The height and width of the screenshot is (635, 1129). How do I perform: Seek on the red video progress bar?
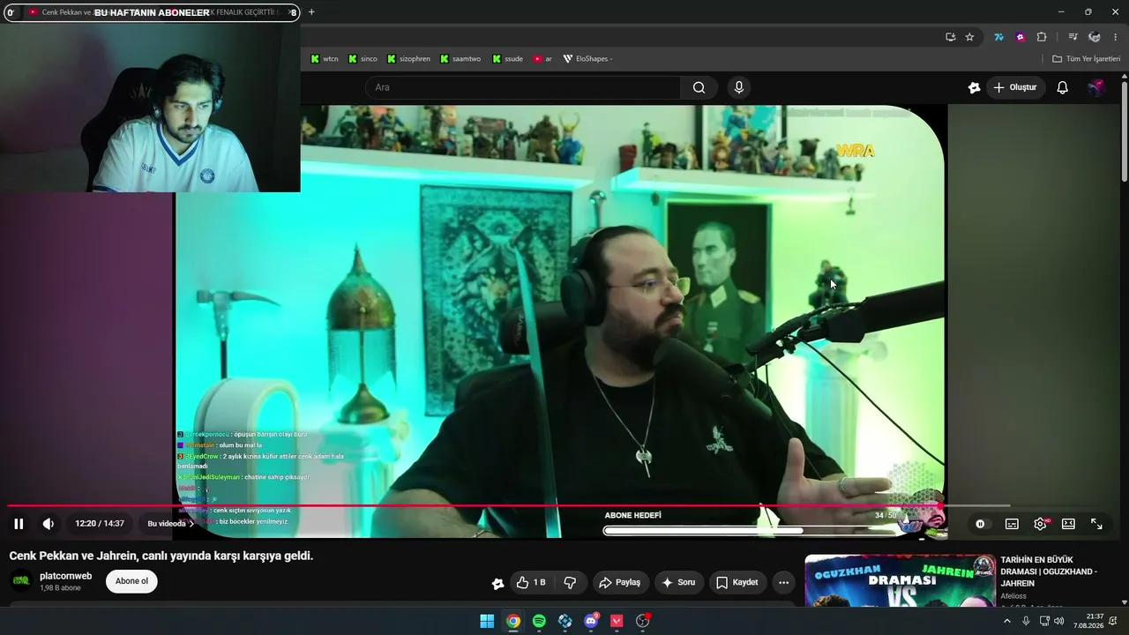(508, 505)
